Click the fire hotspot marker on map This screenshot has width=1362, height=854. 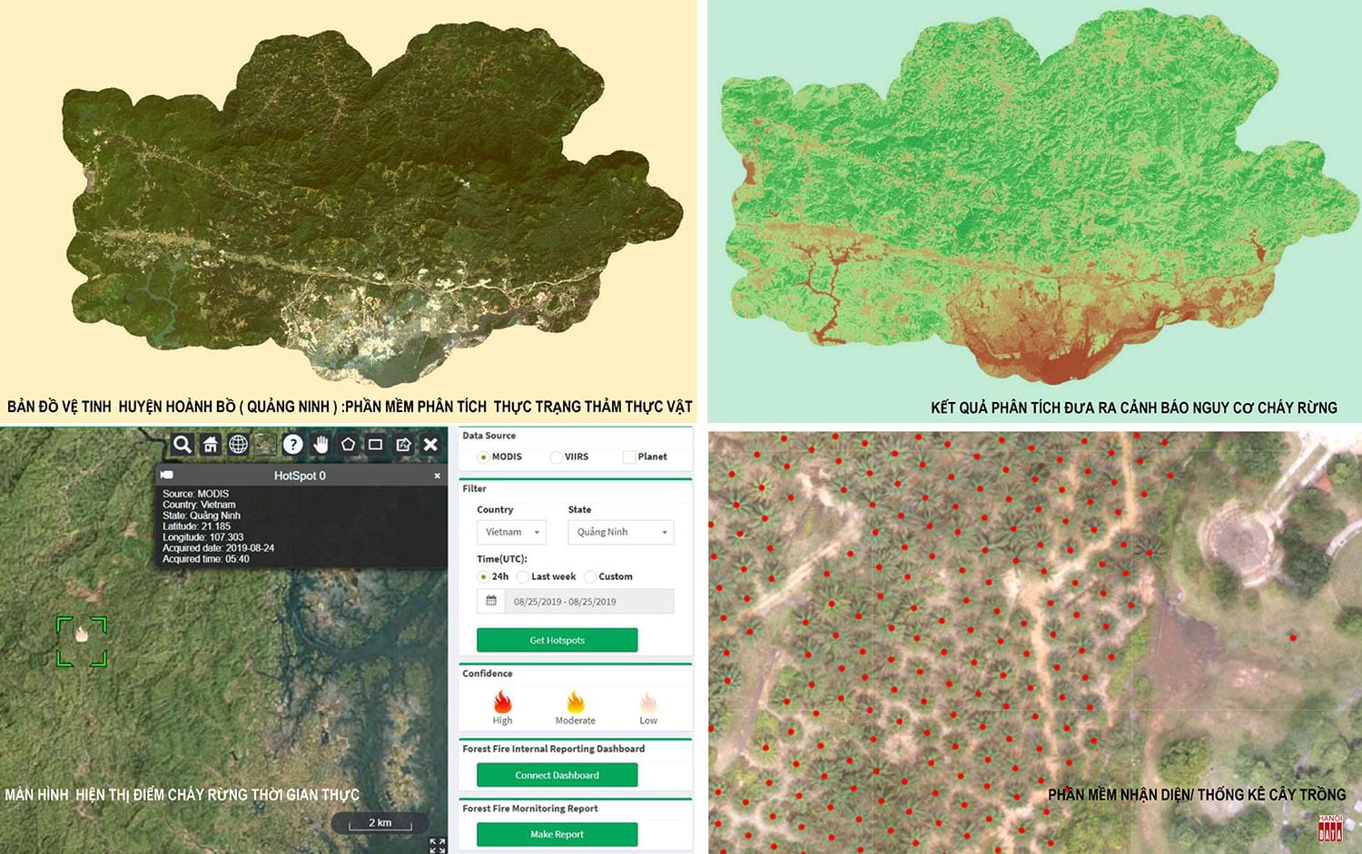[82, 634]
